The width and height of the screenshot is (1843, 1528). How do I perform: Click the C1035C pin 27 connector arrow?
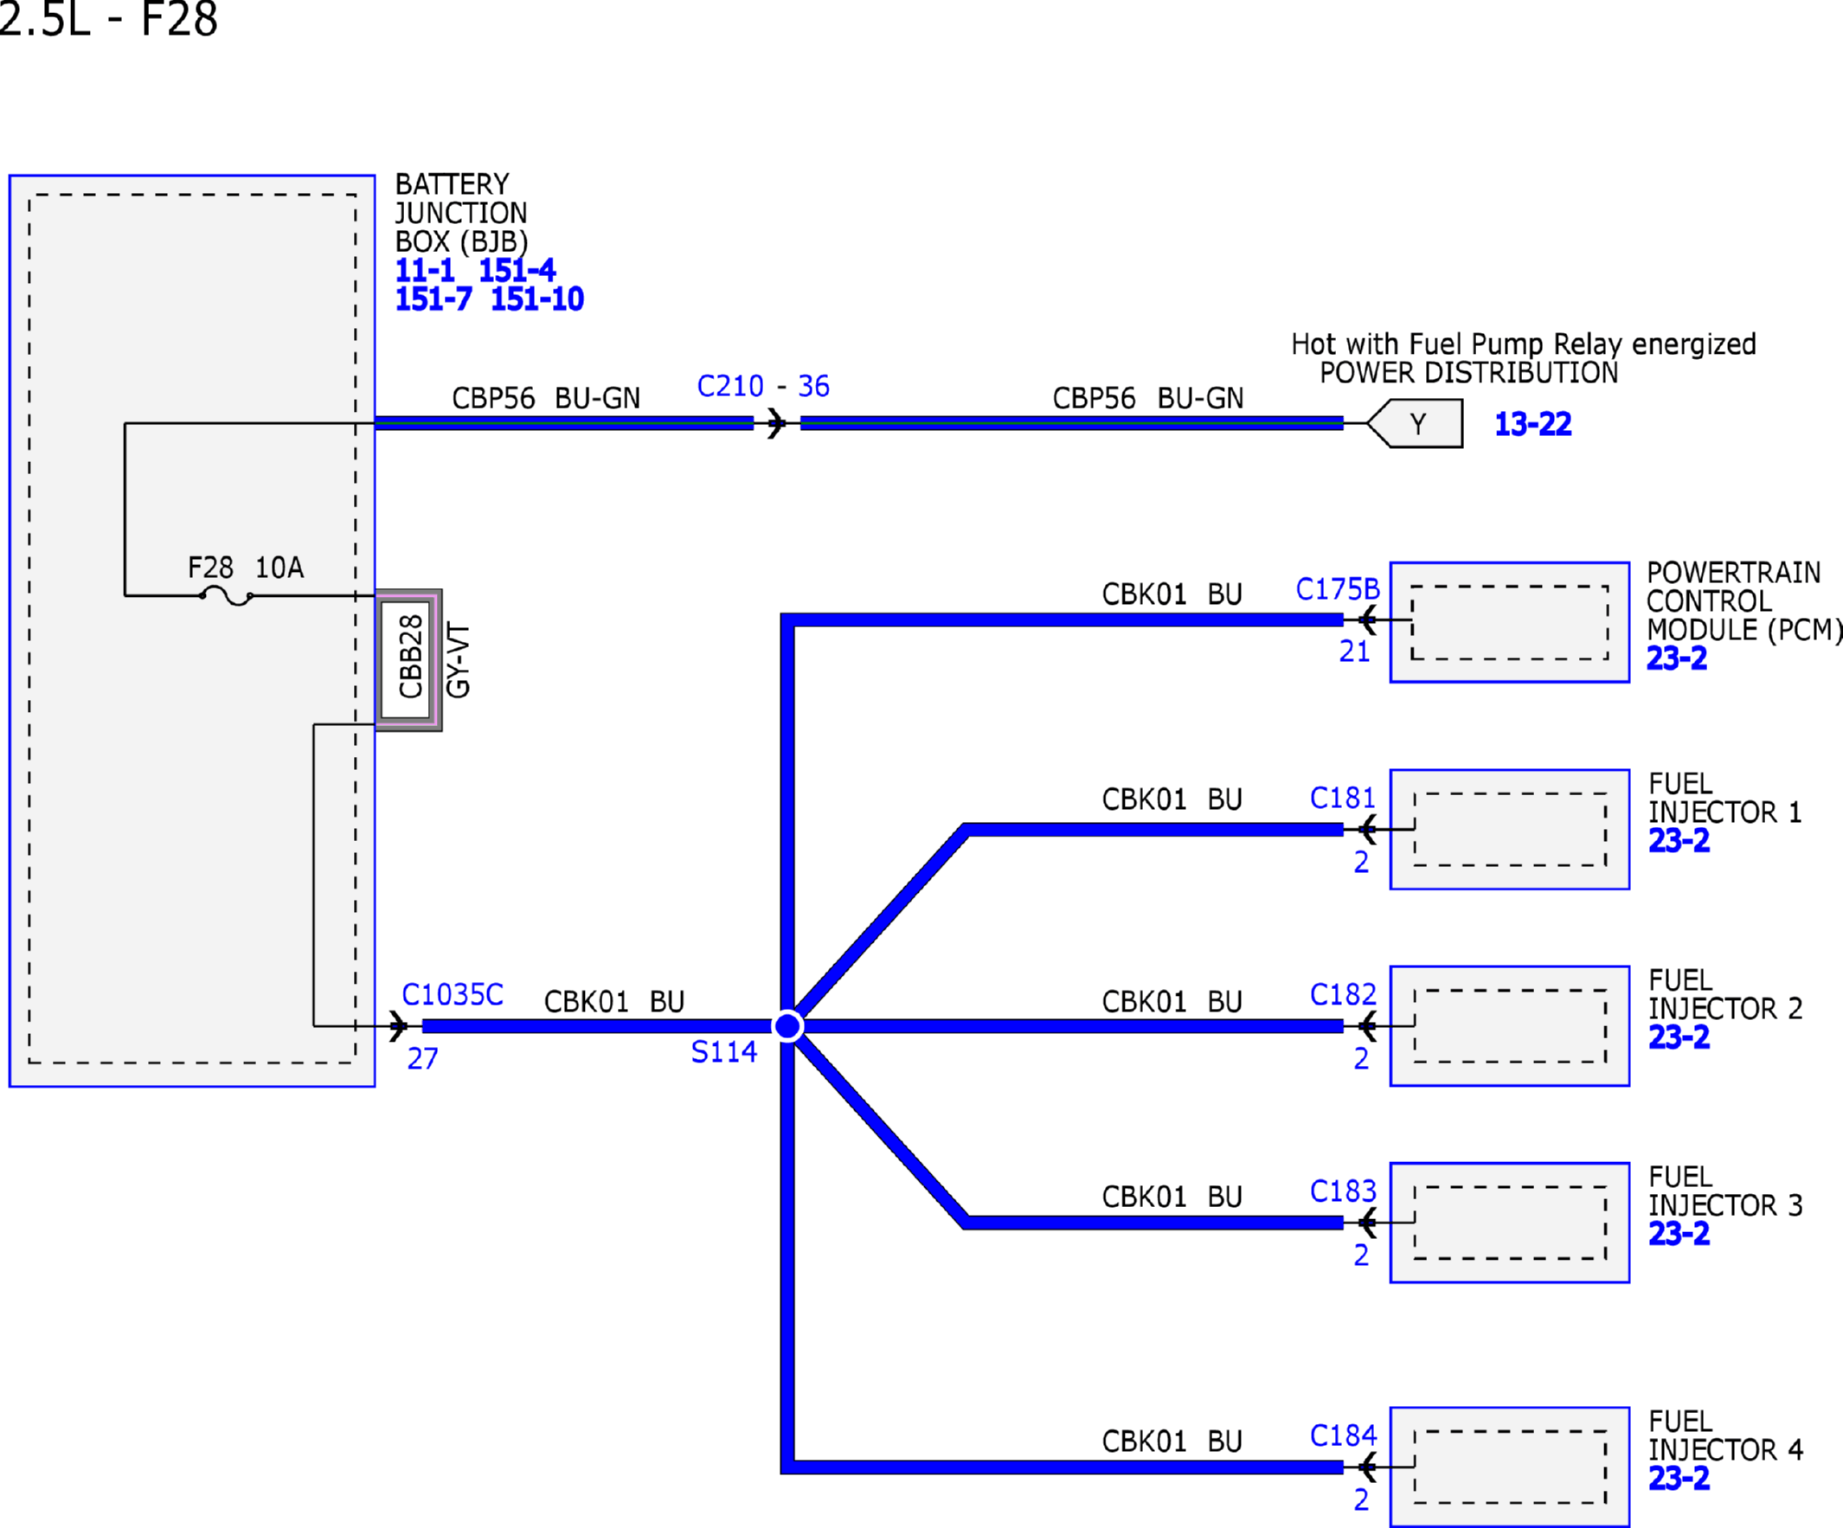[398, 1025]
